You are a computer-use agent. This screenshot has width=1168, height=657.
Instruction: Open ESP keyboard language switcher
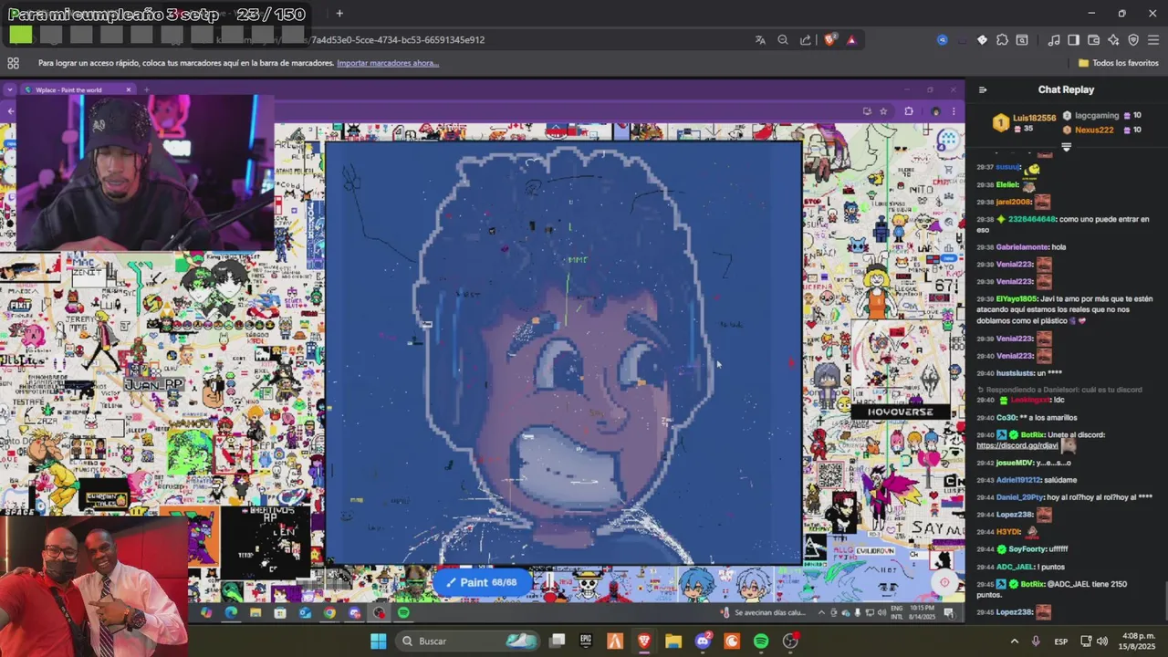[1061, 641]
